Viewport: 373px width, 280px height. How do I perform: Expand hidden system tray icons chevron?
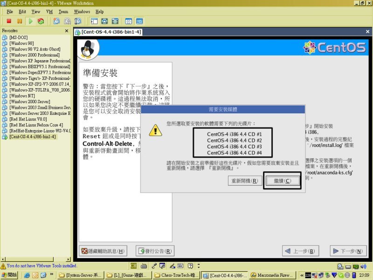pos(302,275)
